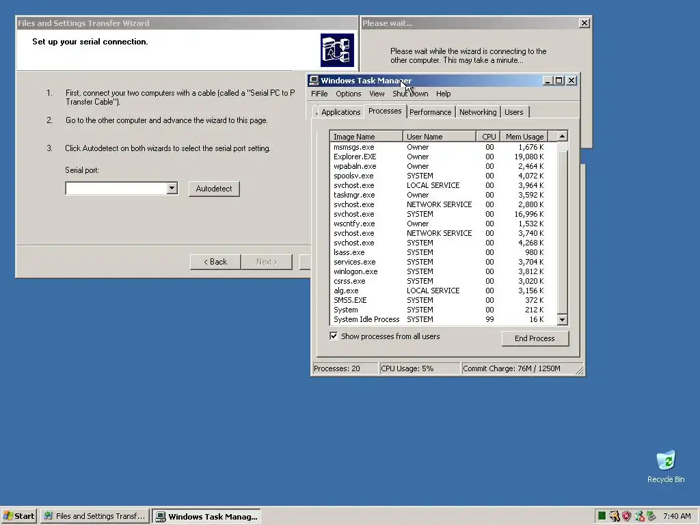
Task: Select the Processes tab
Action: tap(385, 111)
